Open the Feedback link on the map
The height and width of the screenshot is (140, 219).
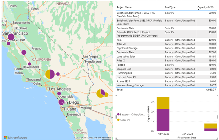click(106, 138)
